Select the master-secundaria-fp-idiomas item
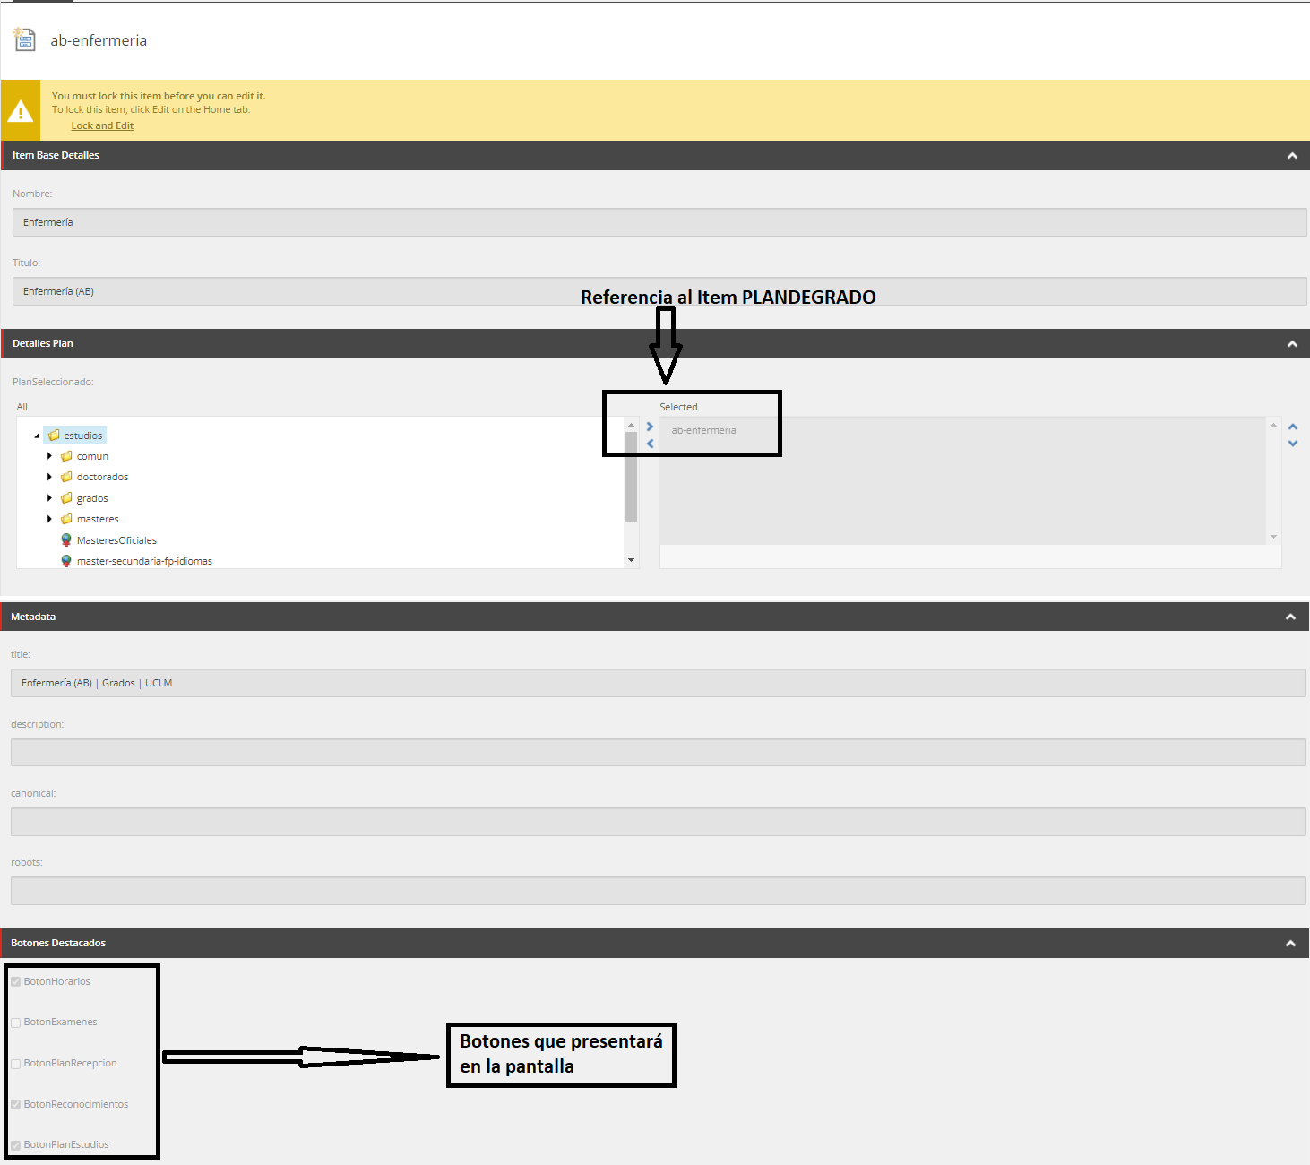The width and height of the screenshot is (1310, 1165). click(x=143, y=561)
